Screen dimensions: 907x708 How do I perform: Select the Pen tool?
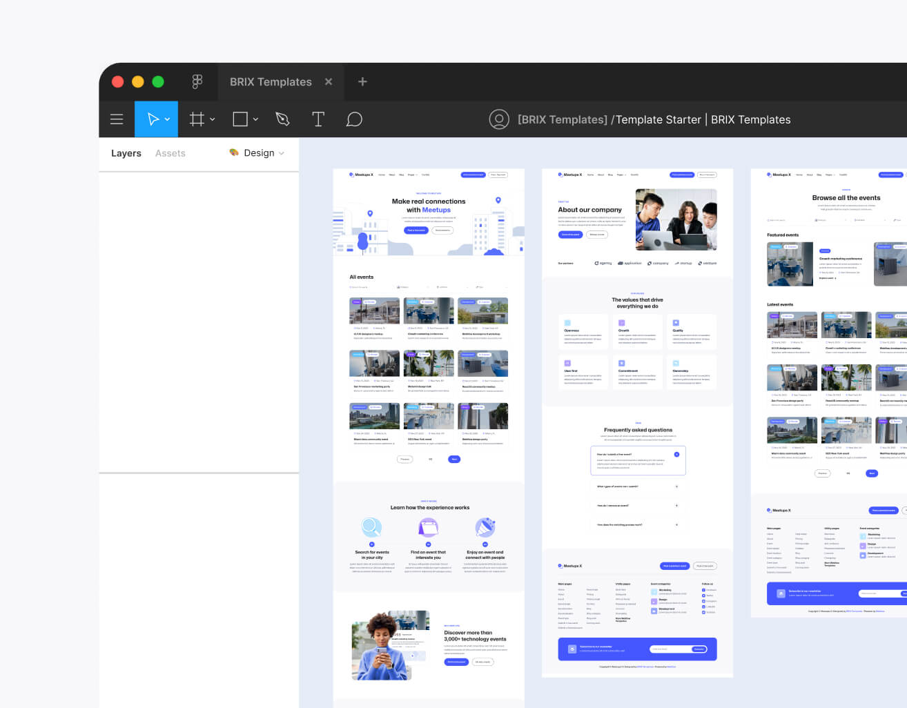(282, 119)
